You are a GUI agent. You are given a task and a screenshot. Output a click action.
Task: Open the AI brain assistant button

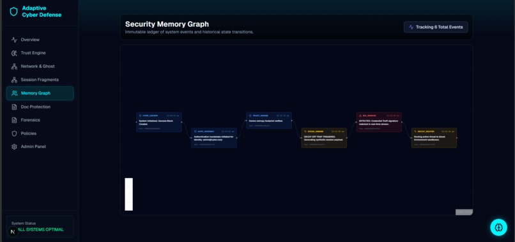coord(498,227)
